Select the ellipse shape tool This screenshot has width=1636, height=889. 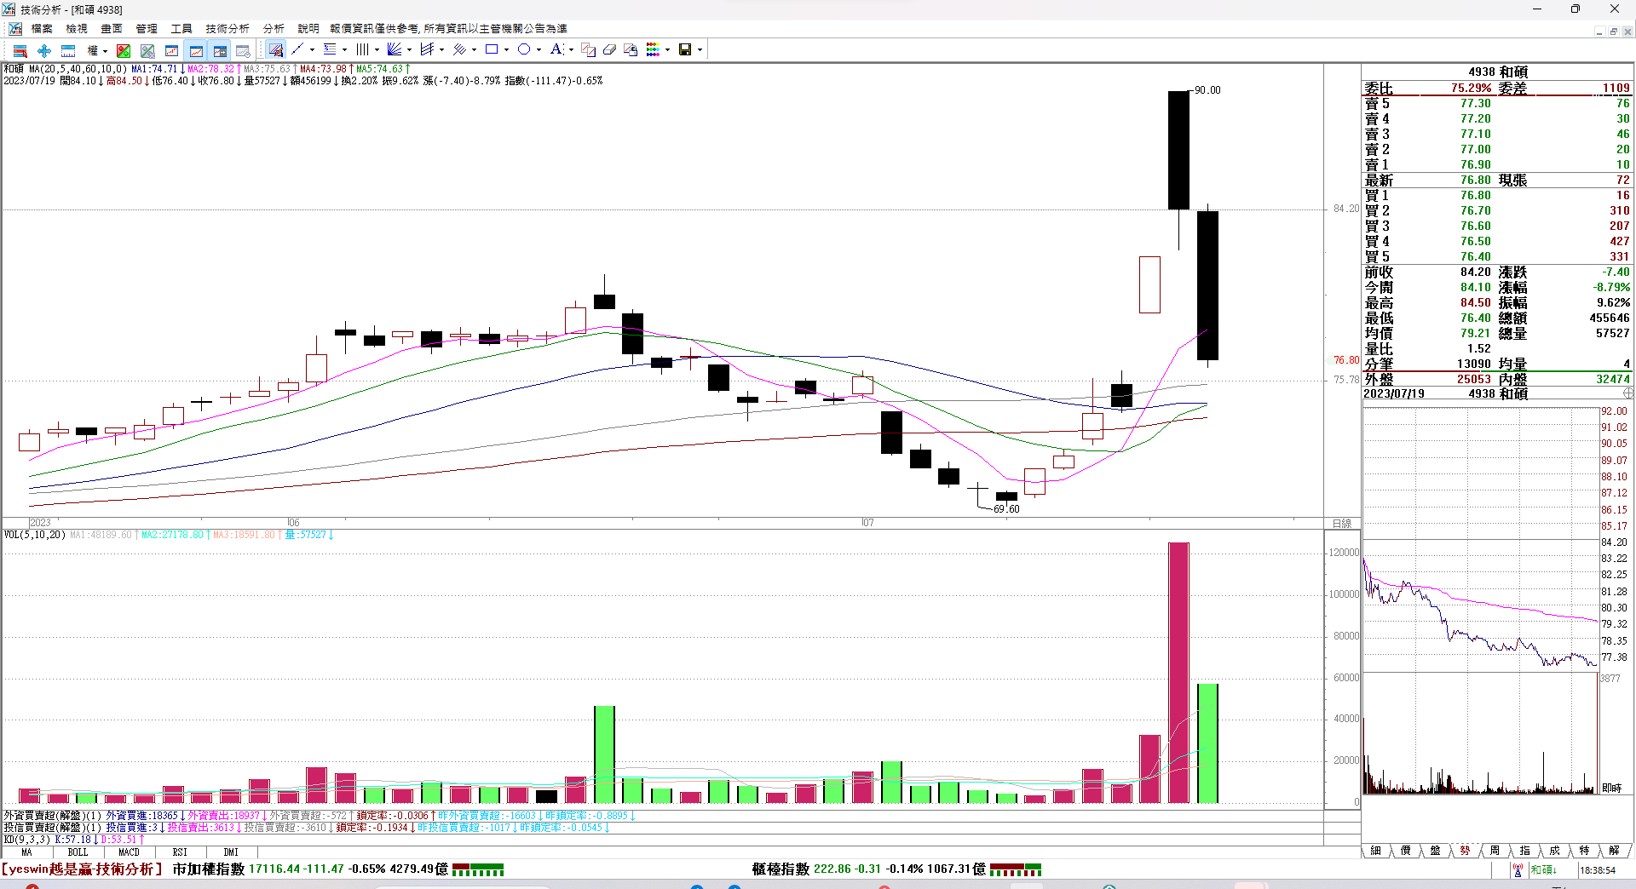(x=524, y=49)
